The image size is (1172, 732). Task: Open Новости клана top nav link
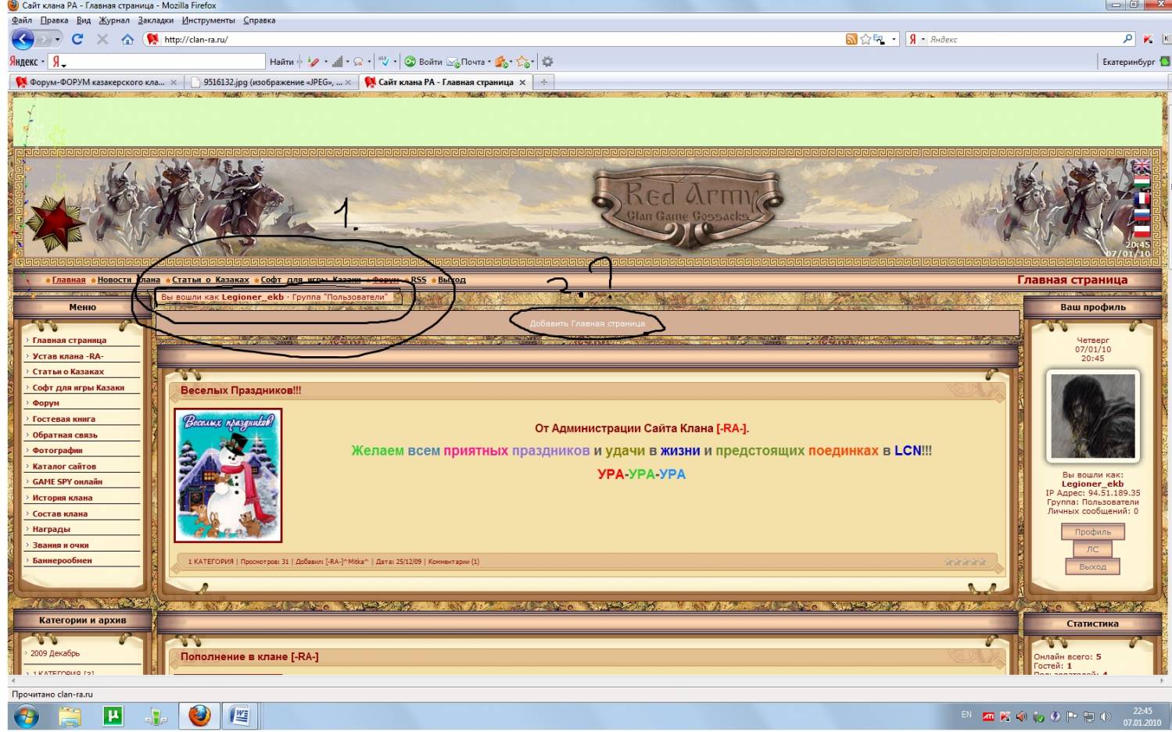pyautogui.click(x=128, y=280)
